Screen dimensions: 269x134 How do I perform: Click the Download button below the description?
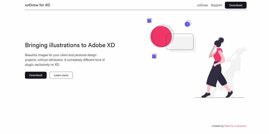tap(36, 75)
